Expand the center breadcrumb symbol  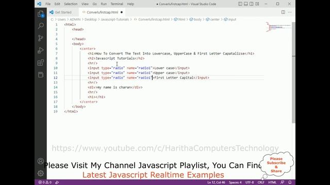tap(213, 20)
